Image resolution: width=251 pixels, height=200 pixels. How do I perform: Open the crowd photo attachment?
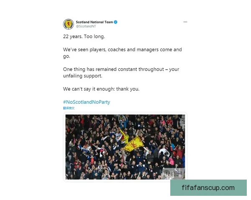click(x=125, y=147)
